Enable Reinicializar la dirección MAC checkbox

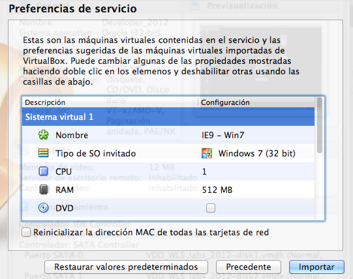(x=26, y=232)
